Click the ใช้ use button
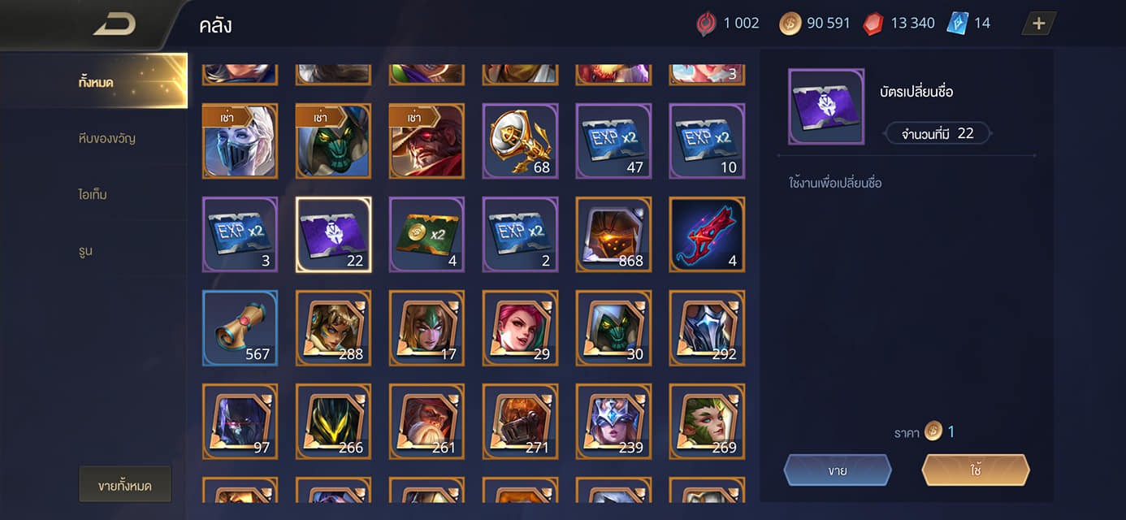The image size is (1126, 520). (x=976, y=470)
